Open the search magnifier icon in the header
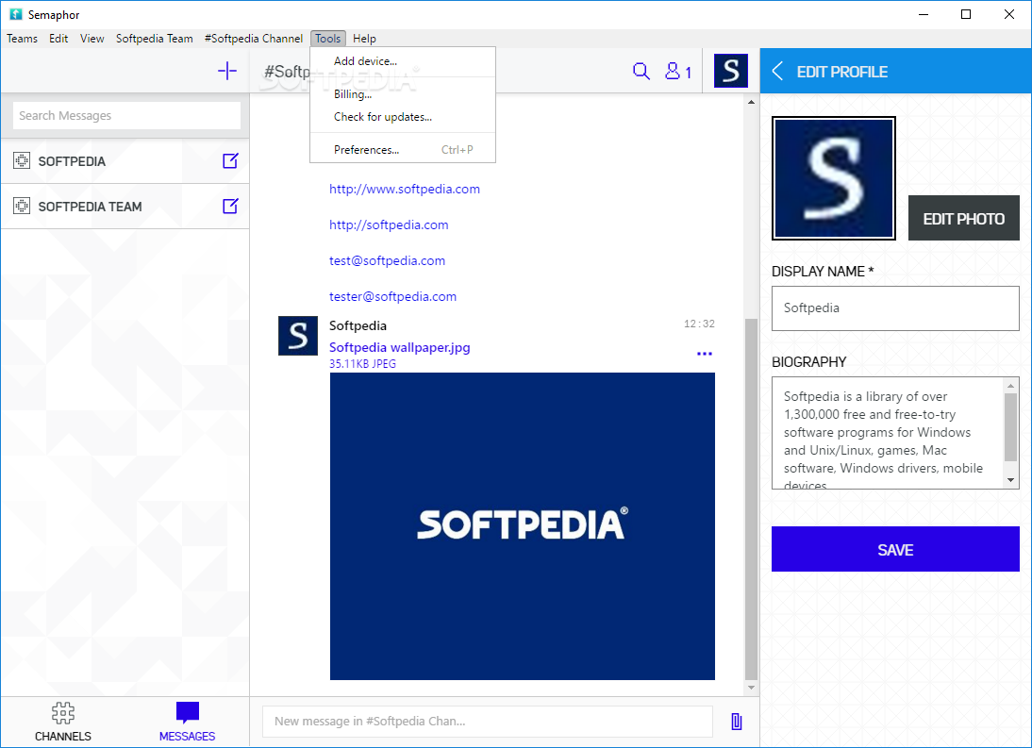The width and height of the screenshot is (1032, 748). coord(641,71)
